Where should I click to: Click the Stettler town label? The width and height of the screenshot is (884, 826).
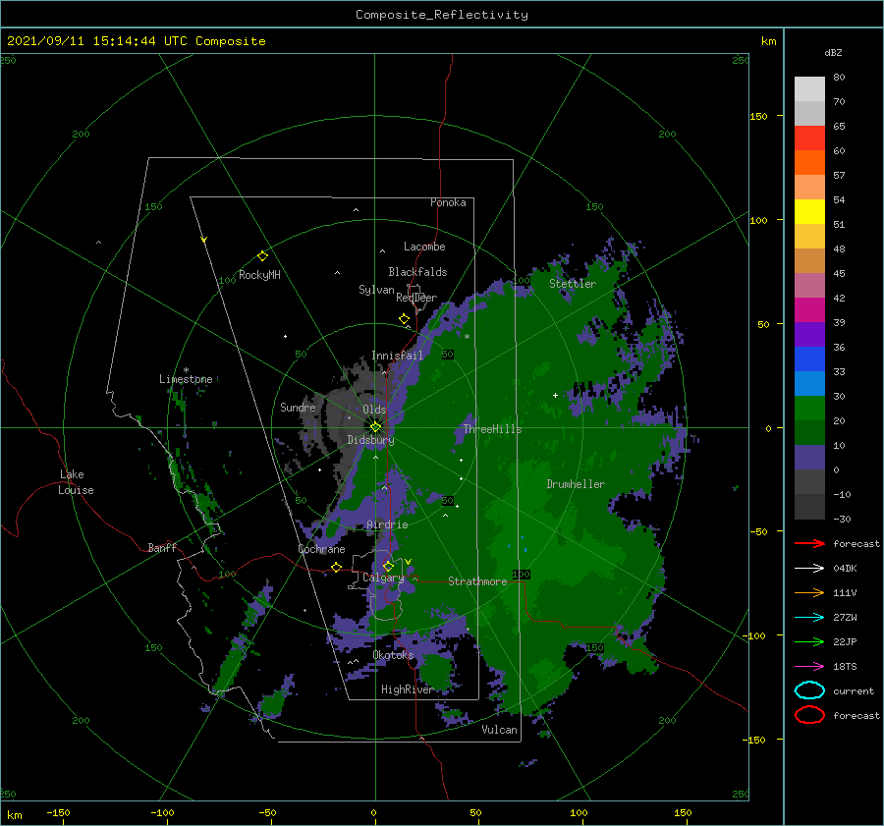(573, 284)
